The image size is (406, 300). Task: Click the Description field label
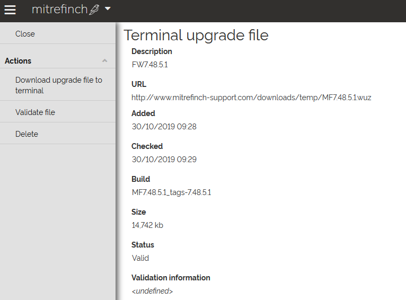(152, 51)
